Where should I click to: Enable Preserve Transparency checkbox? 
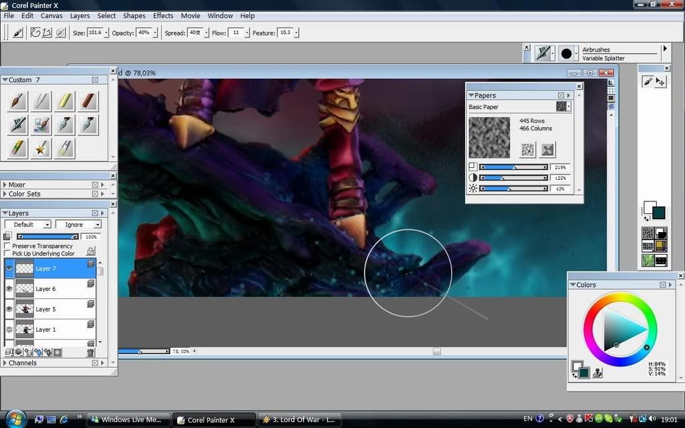7,246
